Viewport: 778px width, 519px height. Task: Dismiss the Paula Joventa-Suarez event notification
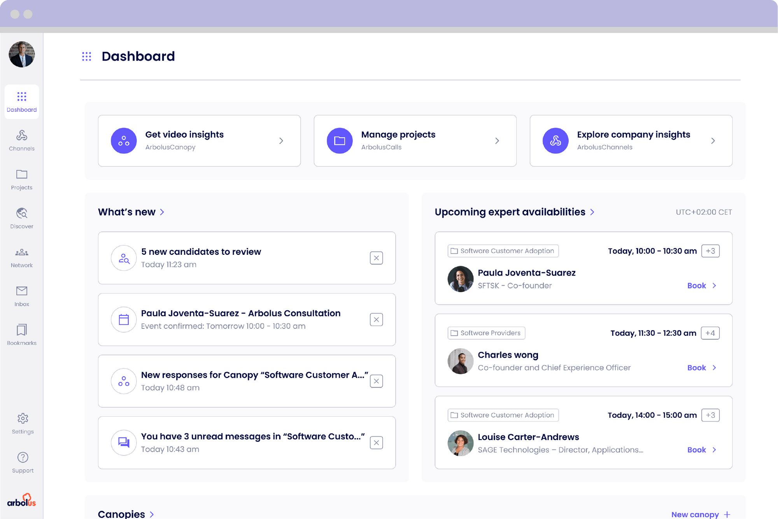[376, 319]
